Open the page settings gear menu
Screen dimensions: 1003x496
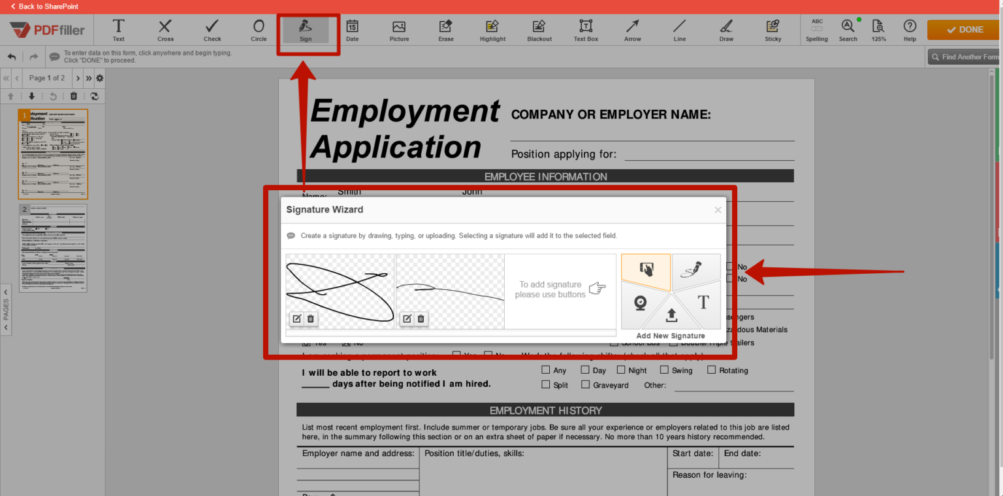tap(99, 78)
